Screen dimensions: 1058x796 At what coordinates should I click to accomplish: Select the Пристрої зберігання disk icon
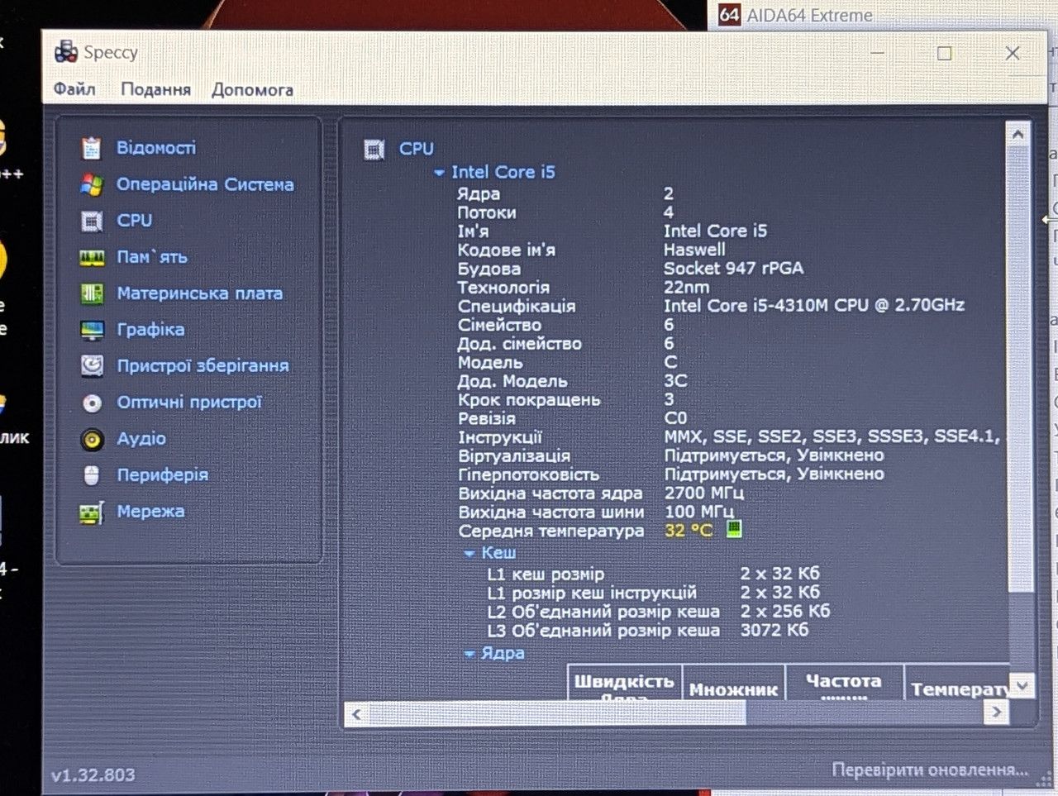91,365
